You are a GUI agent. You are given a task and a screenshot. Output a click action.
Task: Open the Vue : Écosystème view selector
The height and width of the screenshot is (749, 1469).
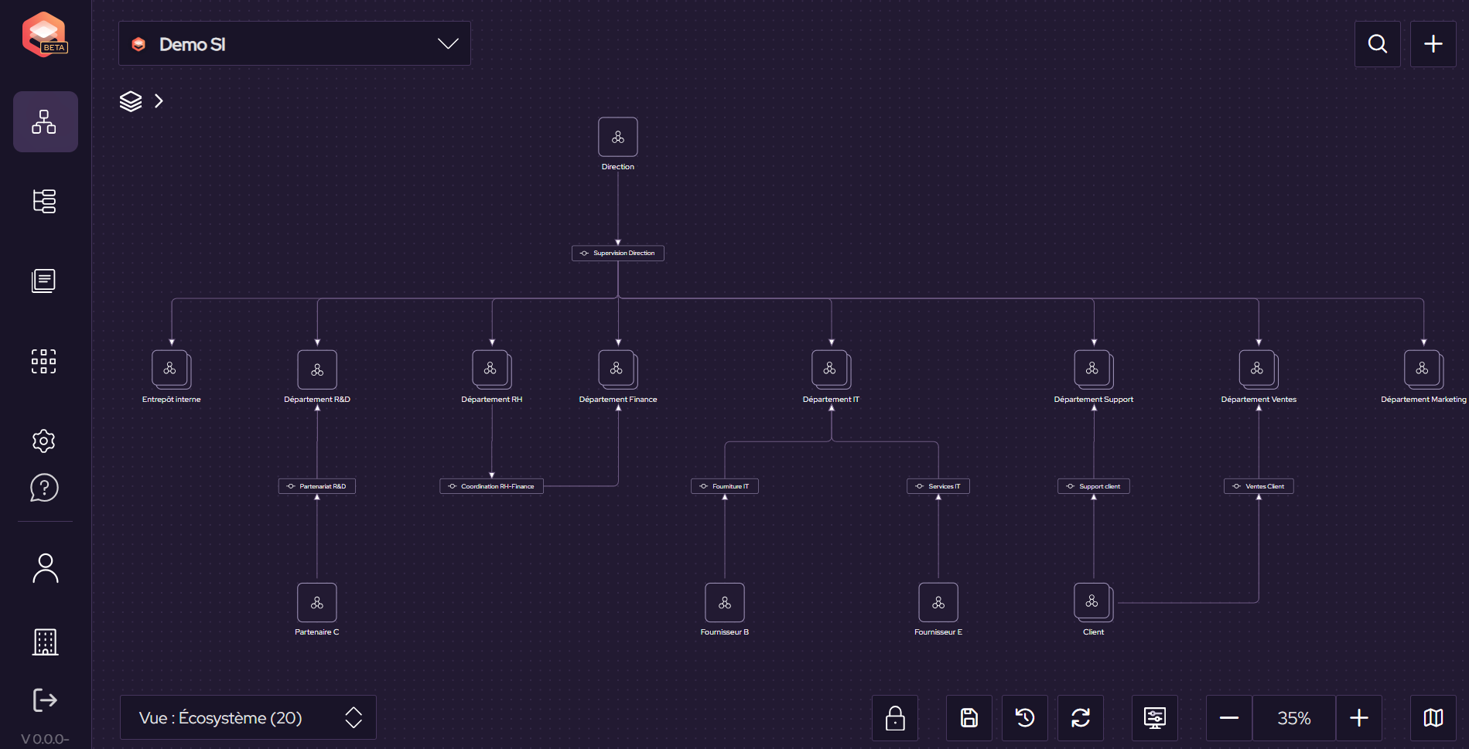coord(248,718)
